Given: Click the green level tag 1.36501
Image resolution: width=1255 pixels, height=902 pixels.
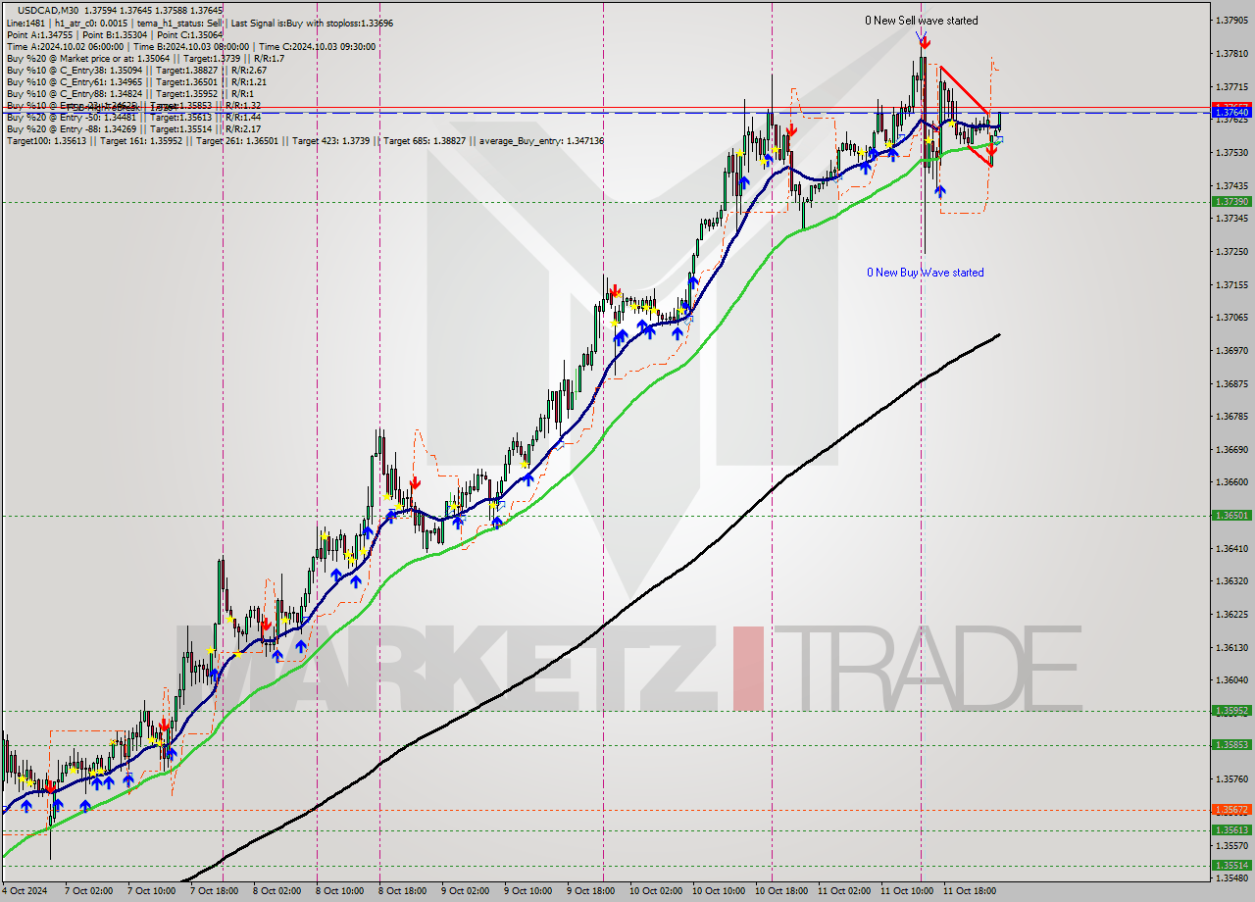Looking at the screenshot, I should click(x=1231, y=515).
